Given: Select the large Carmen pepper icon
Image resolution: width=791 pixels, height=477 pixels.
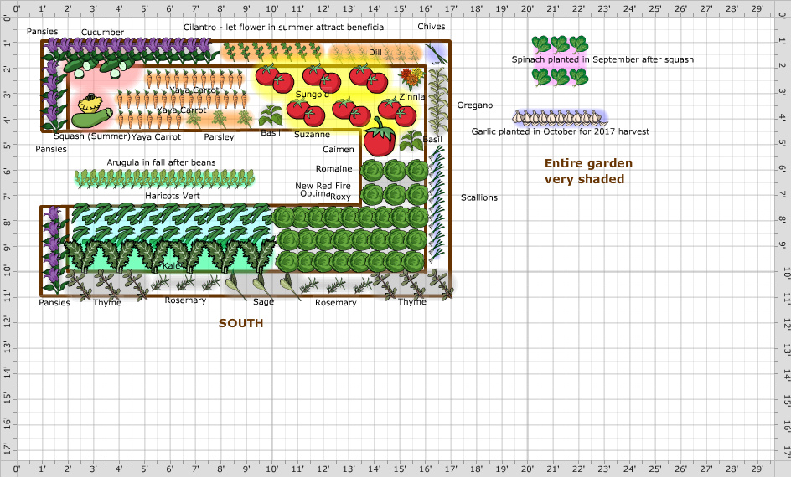Looking at the screenshot, I should 380,137.
